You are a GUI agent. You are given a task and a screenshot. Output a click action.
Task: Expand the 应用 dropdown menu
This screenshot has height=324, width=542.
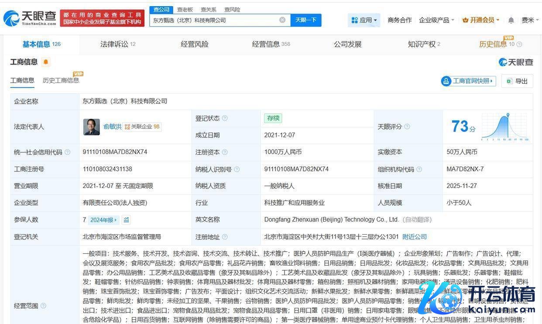point(364,20)
